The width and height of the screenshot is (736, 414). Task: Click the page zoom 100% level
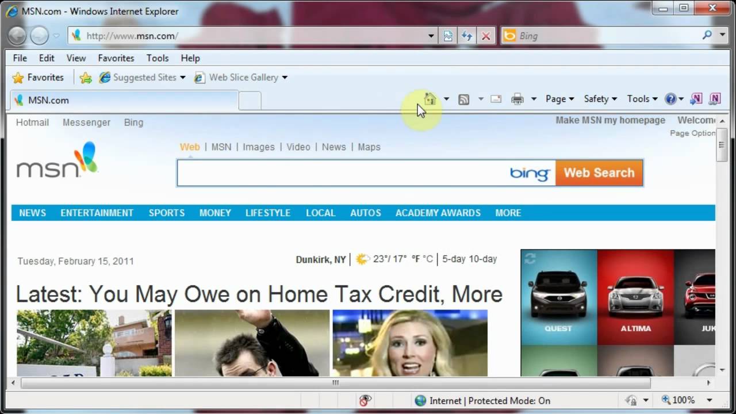click(684, 400)
